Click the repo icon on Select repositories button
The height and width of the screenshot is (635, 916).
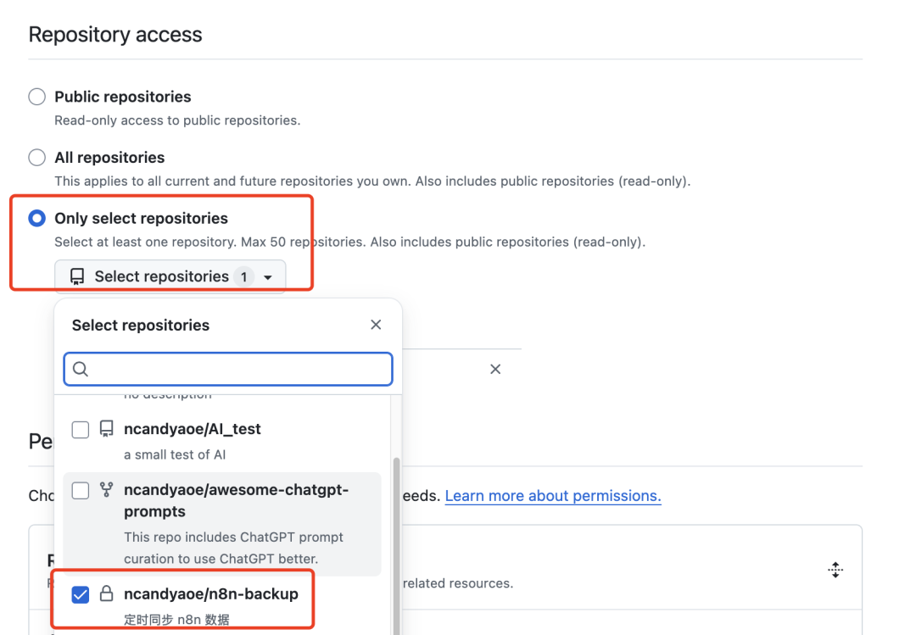point(77,276)
